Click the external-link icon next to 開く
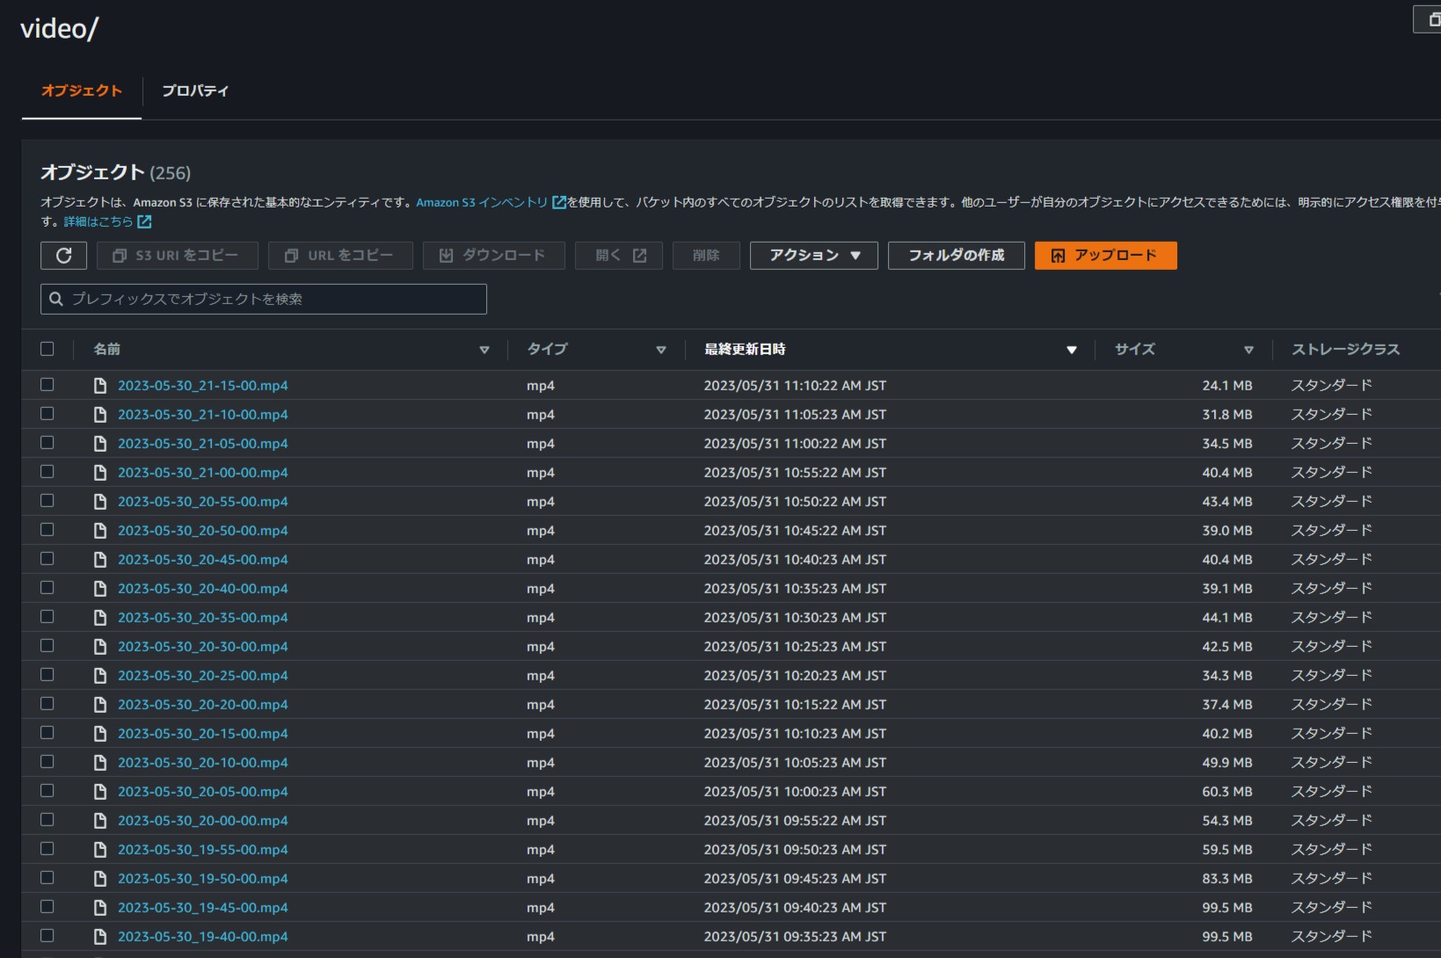 point(639,255)
